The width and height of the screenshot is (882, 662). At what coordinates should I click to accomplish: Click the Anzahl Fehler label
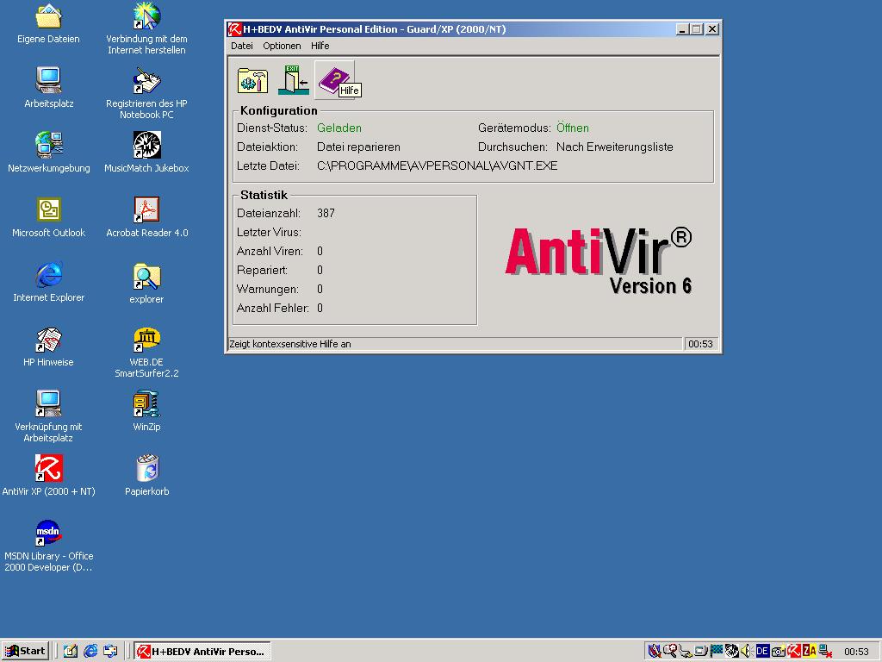pos(273,309)
